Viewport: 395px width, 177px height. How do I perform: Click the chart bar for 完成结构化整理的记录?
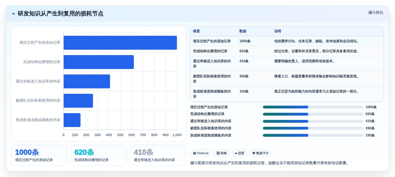pyautogui.click(x=99, y=62)
